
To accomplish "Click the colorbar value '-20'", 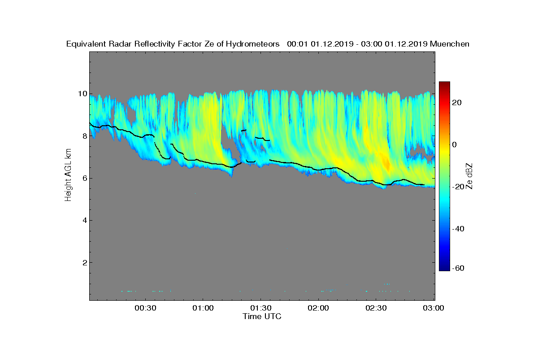I will (x=459, y=187).
